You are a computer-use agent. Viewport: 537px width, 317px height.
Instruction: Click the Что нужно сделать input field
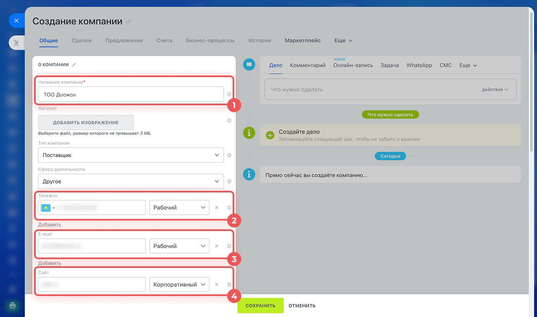[x=369, y=90]
